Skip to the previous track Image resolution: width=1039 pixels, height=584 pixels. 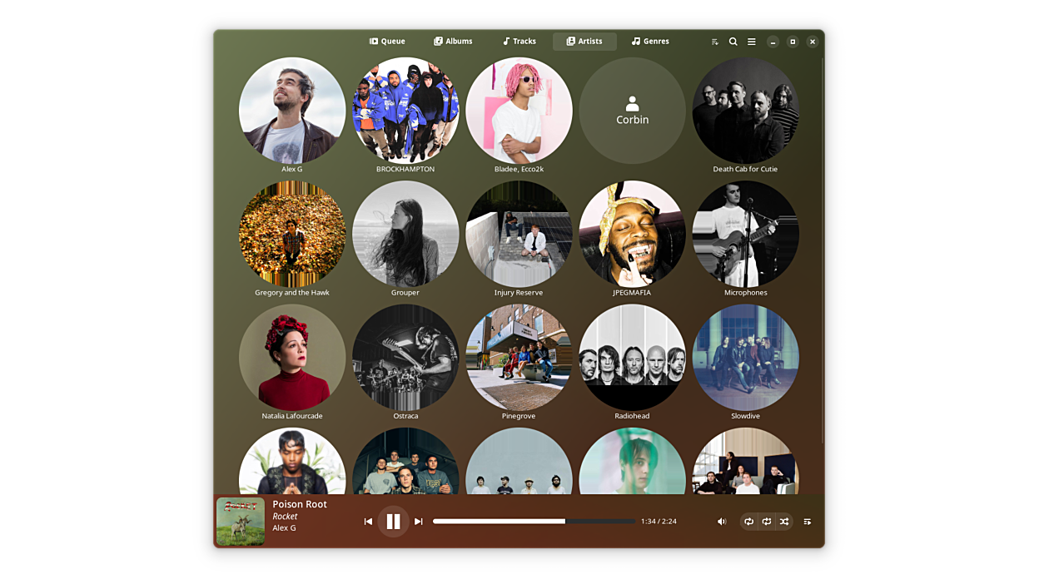coord(368,522)
